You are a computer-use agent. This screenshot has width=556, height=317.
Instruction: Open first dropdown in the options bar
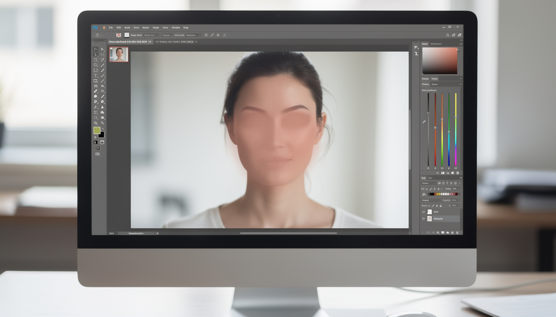(151, 35)
